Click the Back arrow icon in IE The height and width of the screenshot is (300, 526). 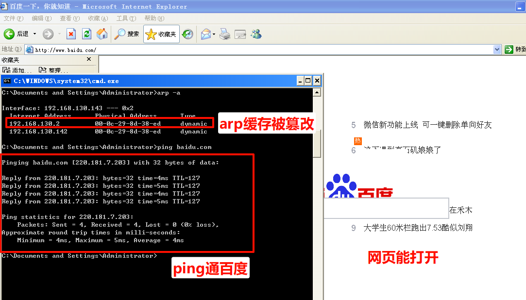pyautogui.click(x=9, y=34)
